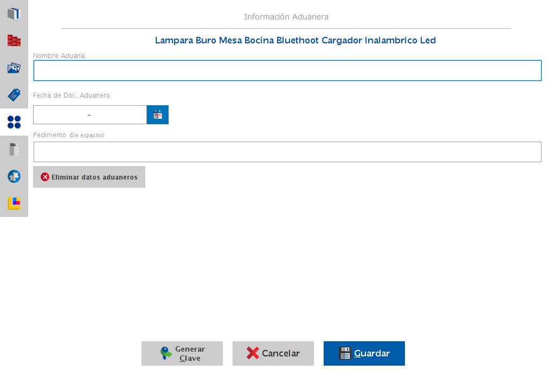This screenshot has width=547, height=370.
Task: Select the puzzle piece sidebar icon
Action: pyautogui.click(x=14, y=176)
